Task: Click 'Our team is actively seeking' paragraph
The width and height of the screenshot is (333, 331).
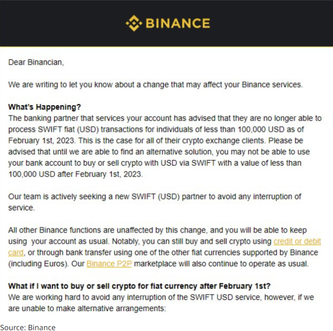Action: [x=155, y=202]
